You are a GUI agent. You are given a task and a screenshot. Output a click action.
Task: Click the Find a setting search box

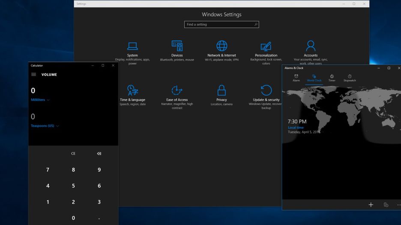221,24
